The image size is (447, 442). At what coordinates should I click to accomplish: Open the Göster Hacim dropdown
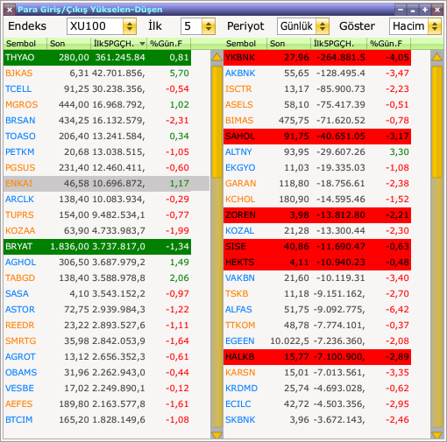435,26
